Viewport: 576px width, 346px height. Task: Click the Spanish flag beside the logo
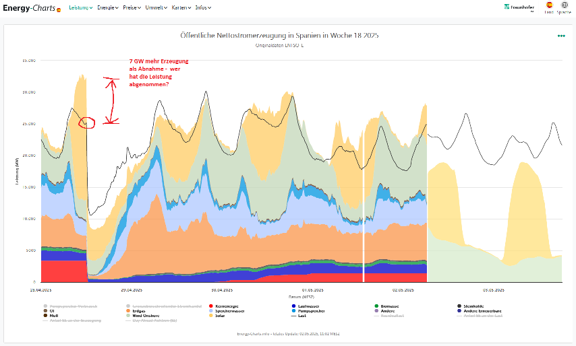point(59,9)
